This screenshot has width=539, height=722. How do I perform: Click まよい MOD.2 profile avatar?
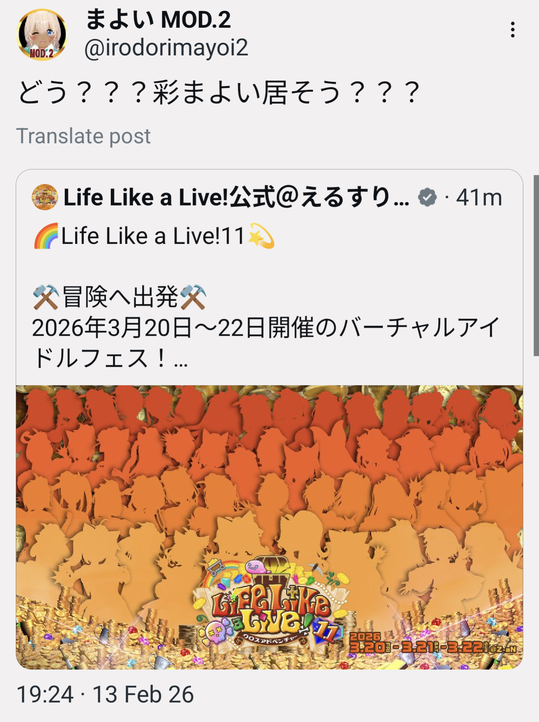pyautogui.click(x=42, y=35)
